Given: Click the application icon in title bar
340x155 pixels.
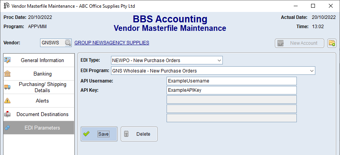Looking at the screenshot, I should point(6,6).
